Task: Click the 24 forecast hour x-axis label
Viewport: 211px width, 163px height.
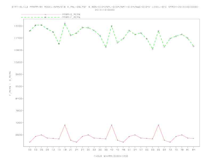Action: tap(76, 150)
